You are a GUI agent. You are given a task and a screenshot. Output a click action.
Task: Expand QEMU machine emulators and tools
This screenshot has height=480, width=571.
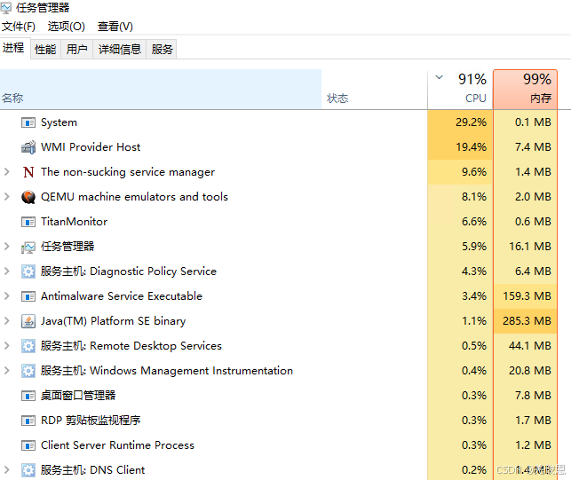[6, 196]
